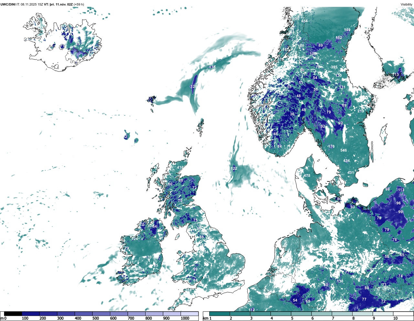The height and width of the screenshot is (321, 414).
Task: Click the "104" value in southern Ireland
Action: click(141, 270)
